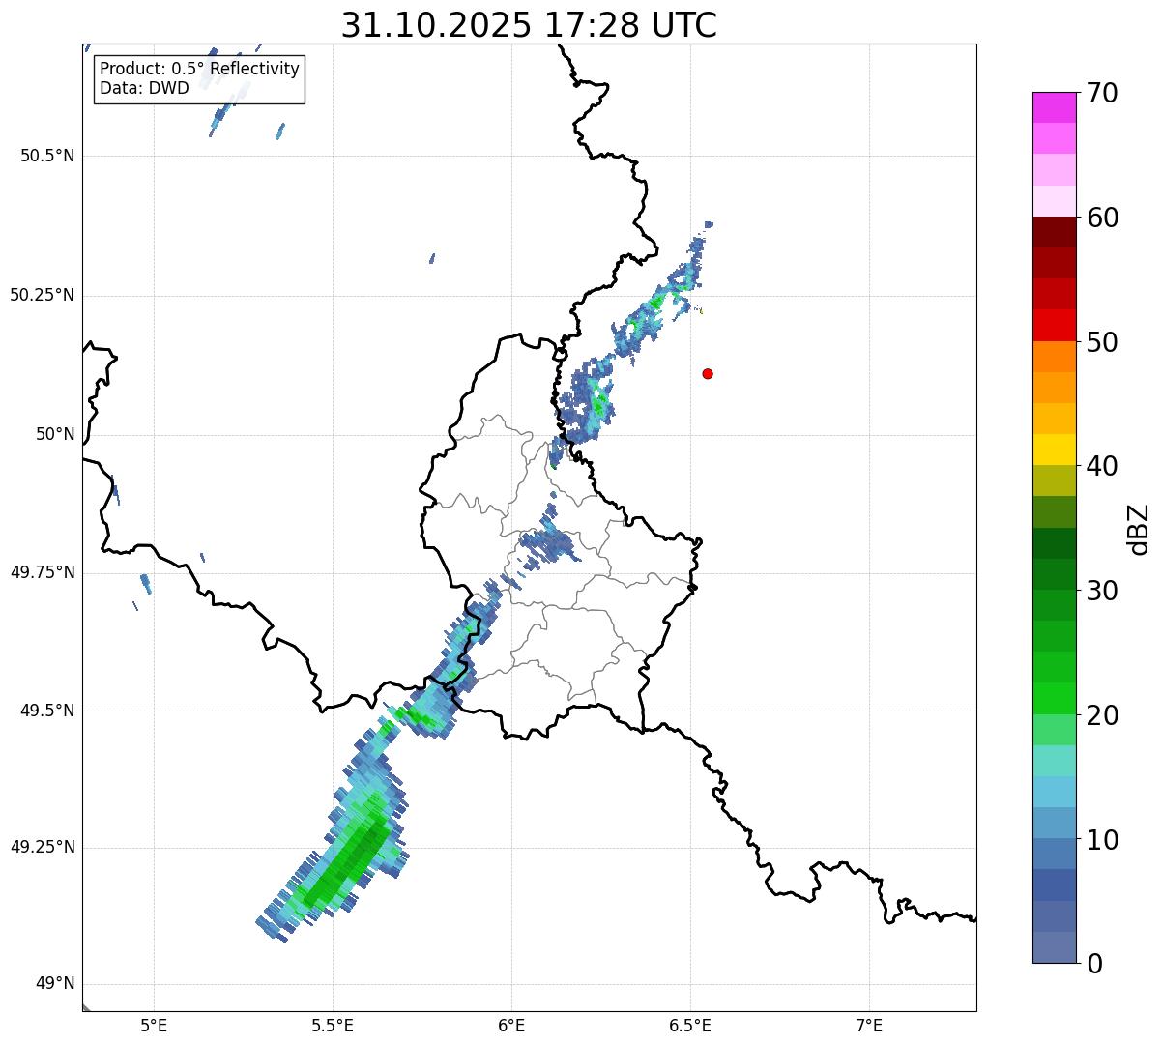
Task: Select the bright yellow segment above 40
Action: [1055, 450]
